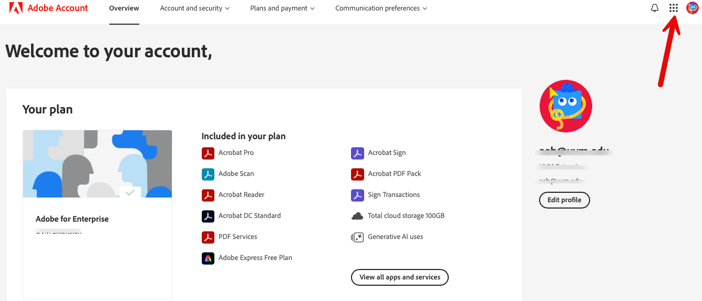Image resolution: width=702 pixels, height=301 pixels.
Task: Expand the Account and security menu
Action: (x=195, y=8)
